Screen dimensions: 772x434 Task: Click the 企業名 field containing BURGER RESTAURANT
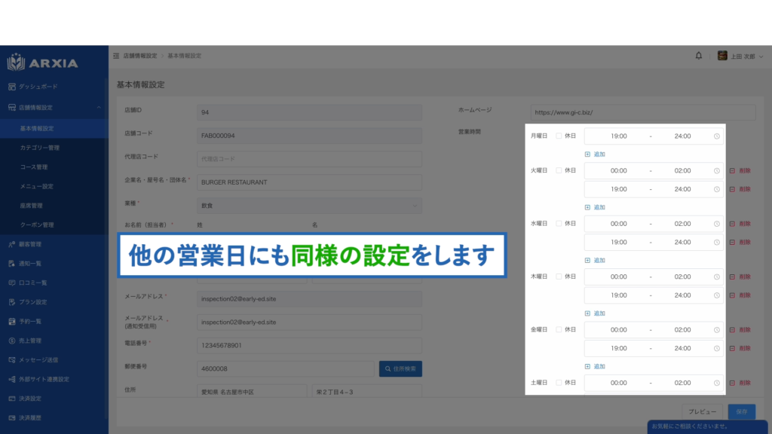309,182
